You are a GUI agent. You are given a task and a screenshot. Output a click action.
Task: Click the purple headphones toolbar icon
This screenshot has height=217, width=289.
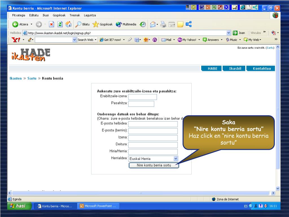[155, 40]
